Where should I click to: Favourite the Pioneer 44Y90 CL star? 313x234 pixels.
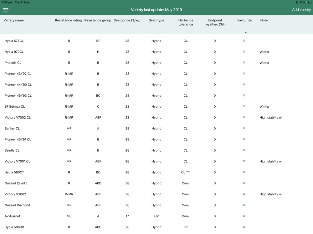coord(244,84)
